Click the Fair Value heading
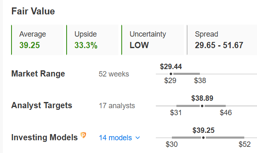 point(33,12)
